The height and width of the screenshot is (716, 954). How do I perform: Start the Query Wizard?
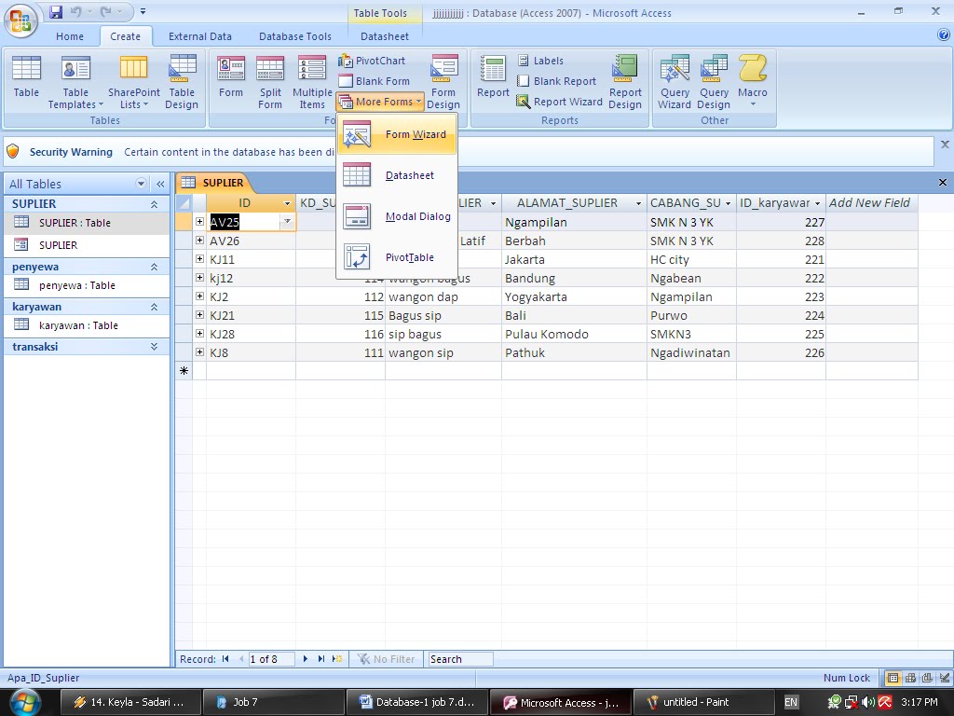(x=675, y=82)
